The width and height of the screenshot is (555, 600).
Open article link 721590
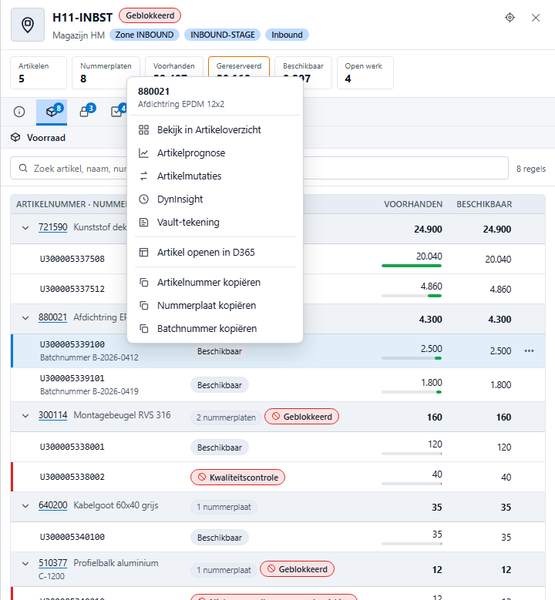coord(53,227)
